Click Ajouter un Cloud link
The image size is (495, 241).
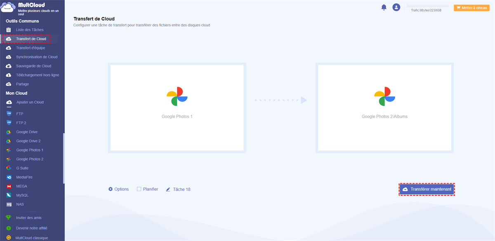coord(30,102)
